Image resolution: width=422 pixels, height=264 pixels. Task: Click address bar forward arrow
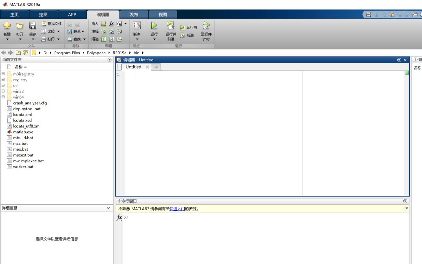[x=11, y=52]
